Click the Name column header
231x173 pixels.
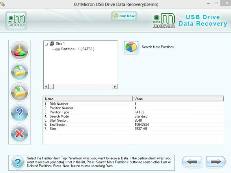(88, 99)
